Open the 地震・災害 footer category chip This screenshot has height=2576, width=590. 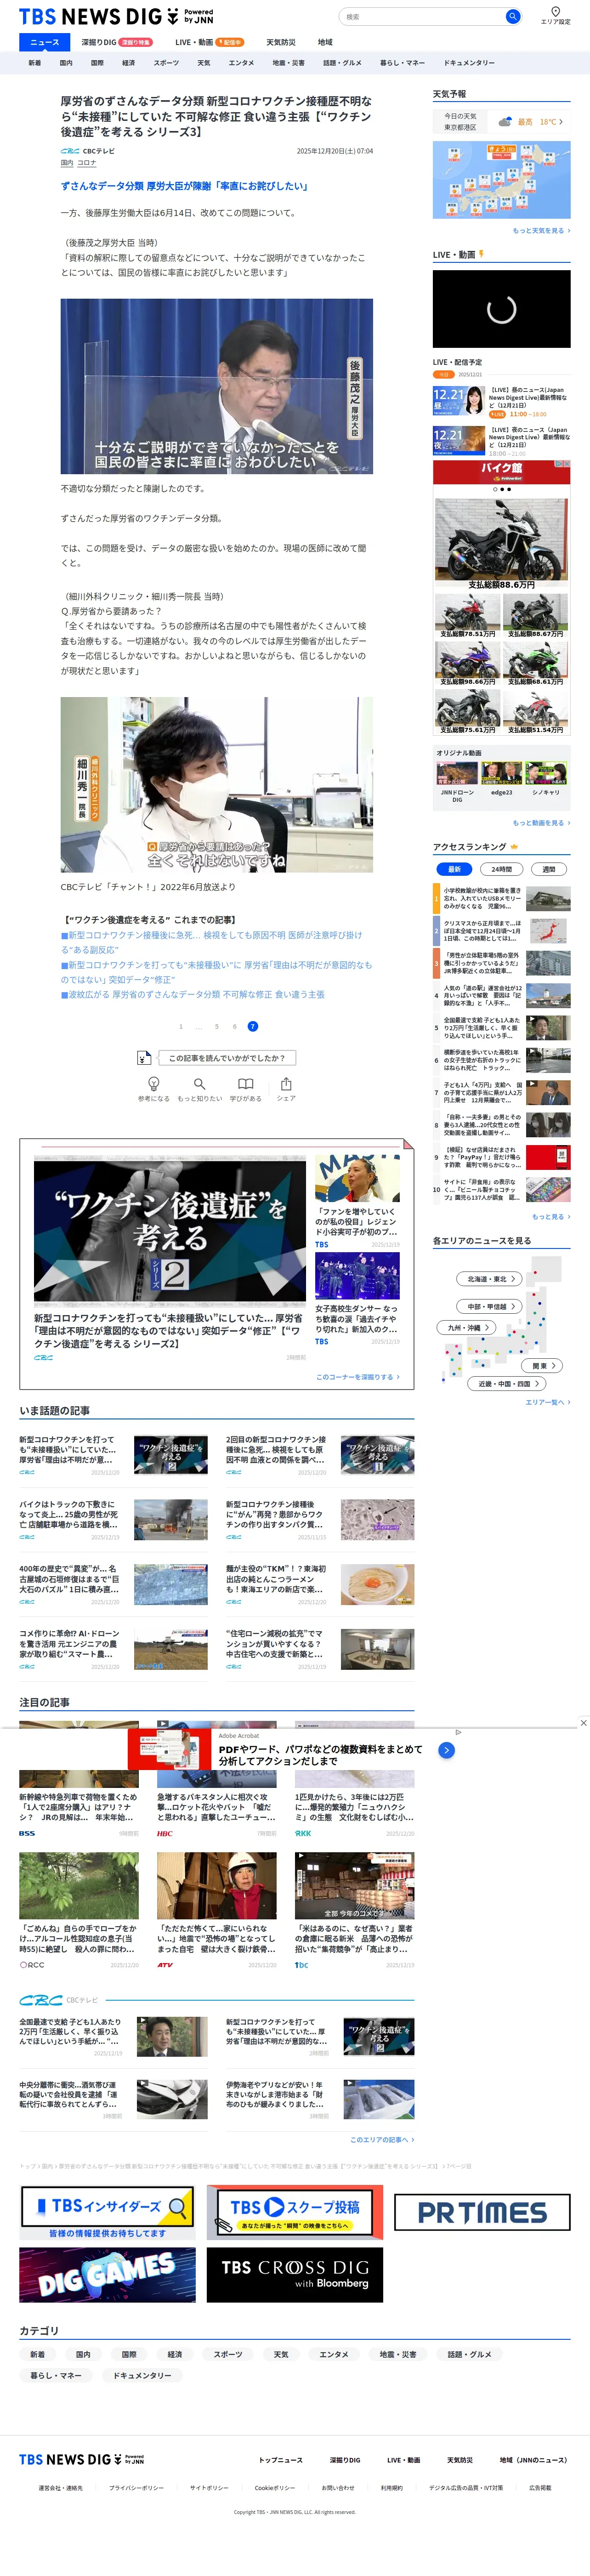(397, 2354)
